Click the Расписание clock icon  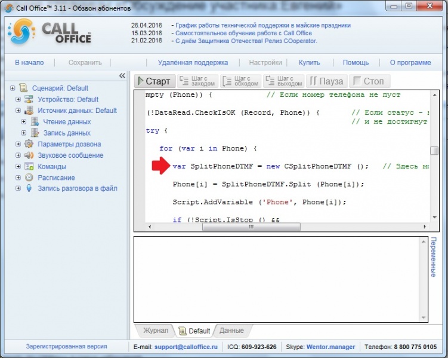[x=29, y=178]
